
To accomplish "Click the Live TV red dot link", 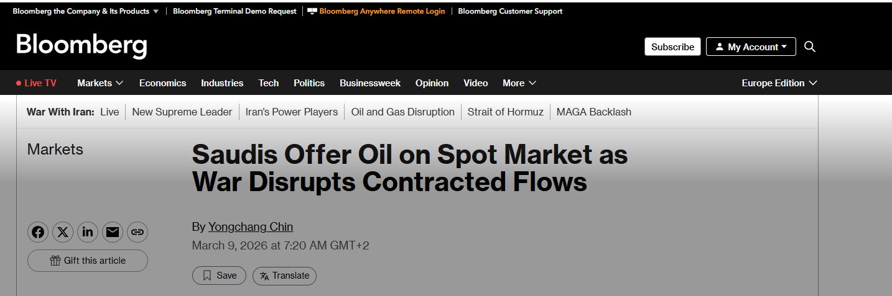I will coord(36,83).
